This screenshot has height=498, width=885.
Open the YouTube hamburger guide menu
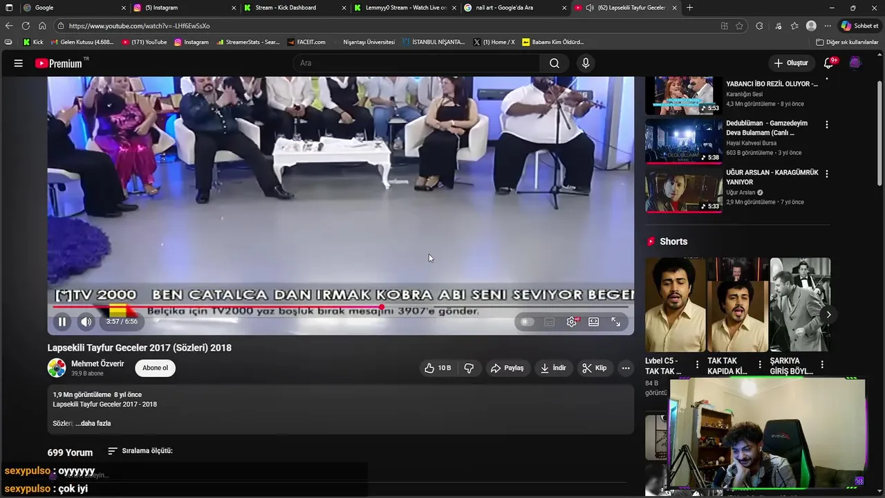click(x=19, y=63)
